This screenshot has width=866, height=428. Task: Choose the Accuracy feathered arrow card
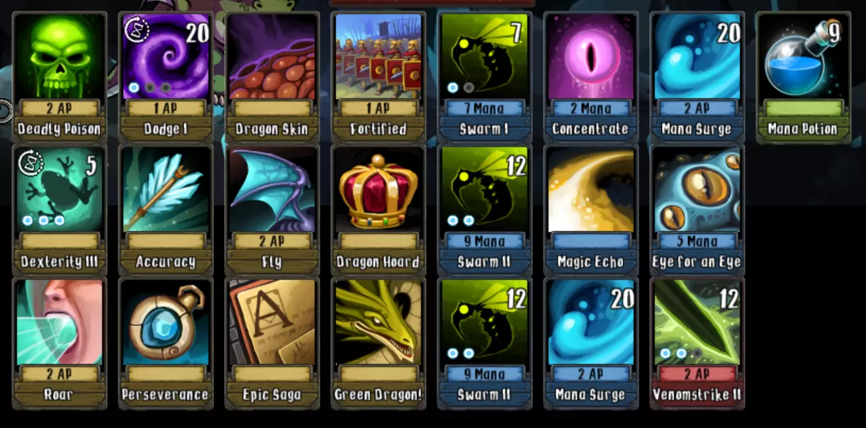pyautogui.click(x=165, y=210)
